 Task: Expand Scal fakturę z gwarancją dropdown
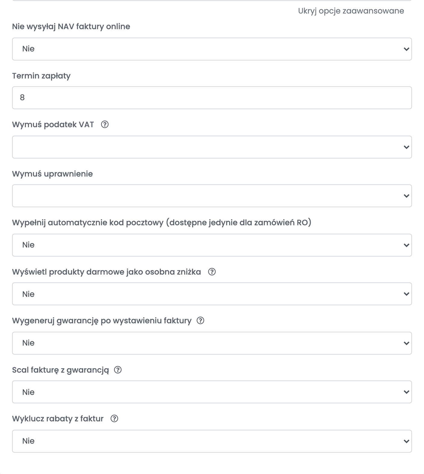pos(212,392)
